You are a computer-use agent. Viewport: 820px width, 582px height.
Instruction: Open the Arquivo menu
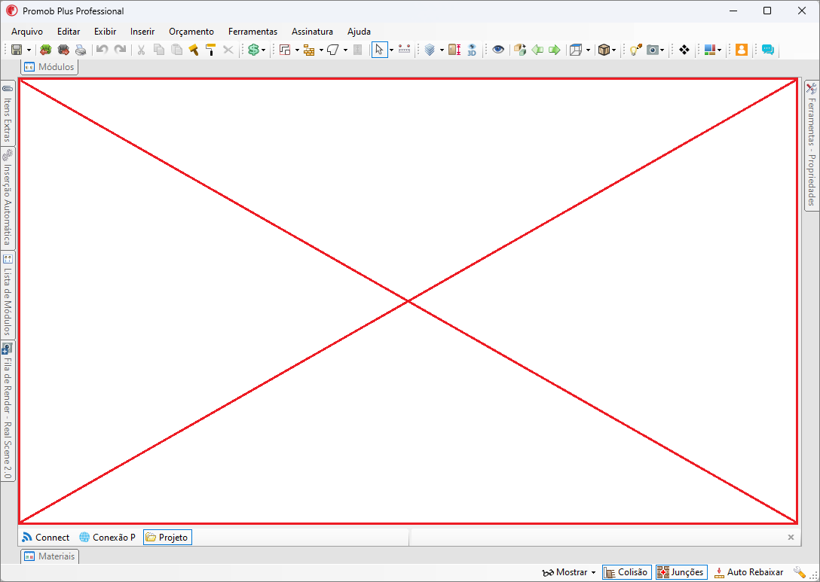pyautogui.click(x=27, y=32)
